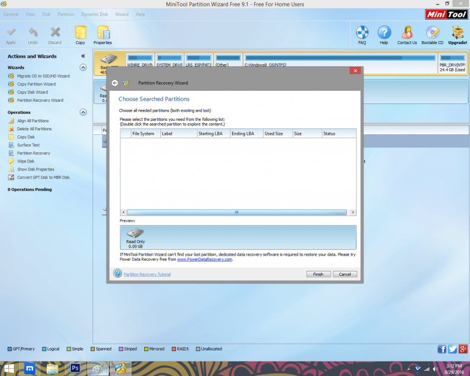
Task: Go back with wizard back arrow
Action: 115,83
